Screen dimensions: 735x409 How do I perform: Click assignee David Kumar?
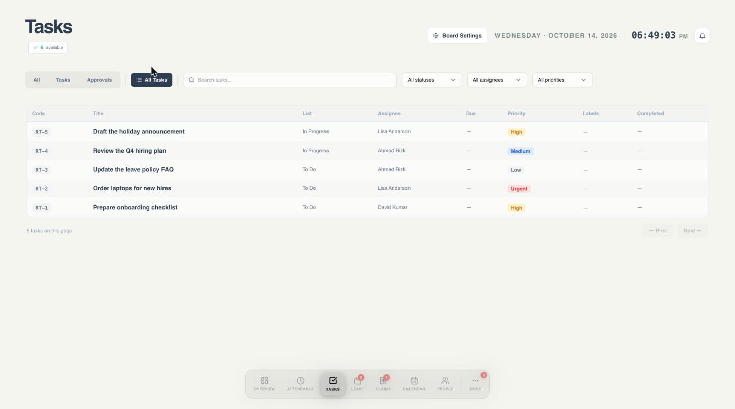pos(392,207)
